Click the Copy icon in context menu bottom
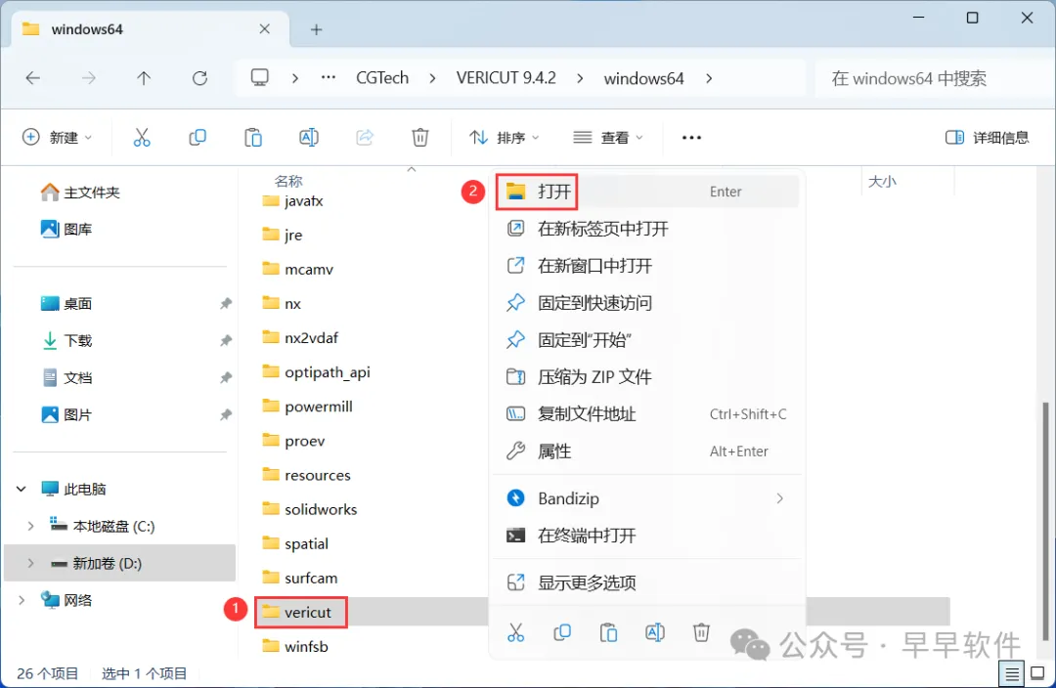 pyautogui.click(x=561, y=633)
